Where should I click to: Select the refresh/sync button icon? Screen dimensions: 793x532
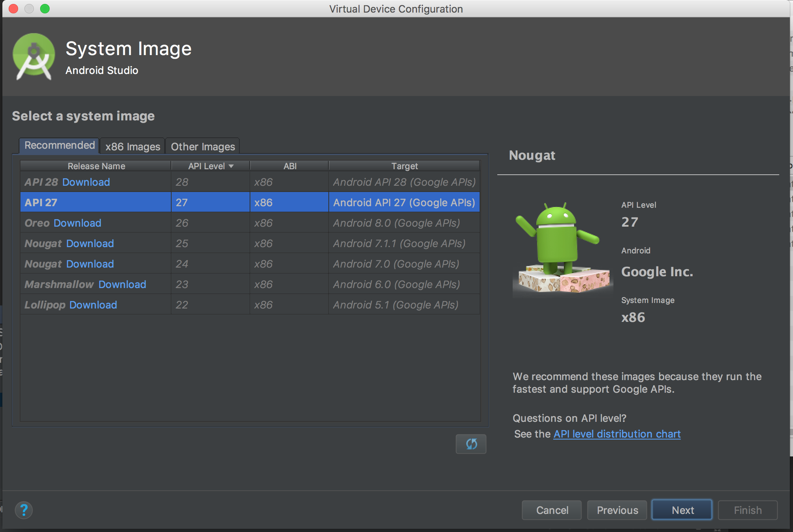[472, 443]
